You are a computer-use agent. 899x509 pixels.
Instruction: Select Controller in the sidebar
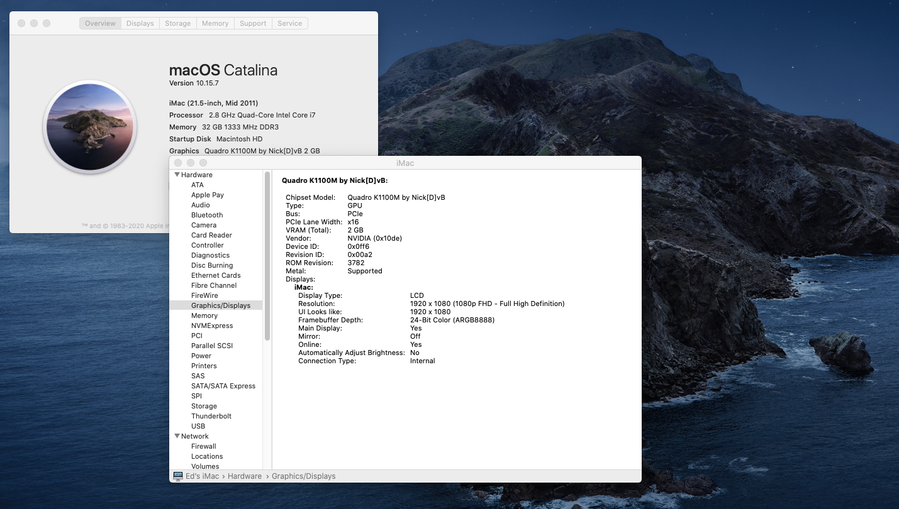[208, 245]
